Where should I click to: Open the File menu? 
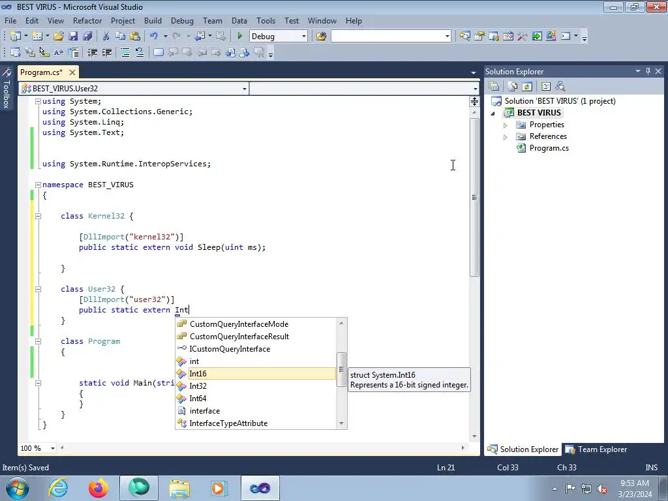click(10, 20)
